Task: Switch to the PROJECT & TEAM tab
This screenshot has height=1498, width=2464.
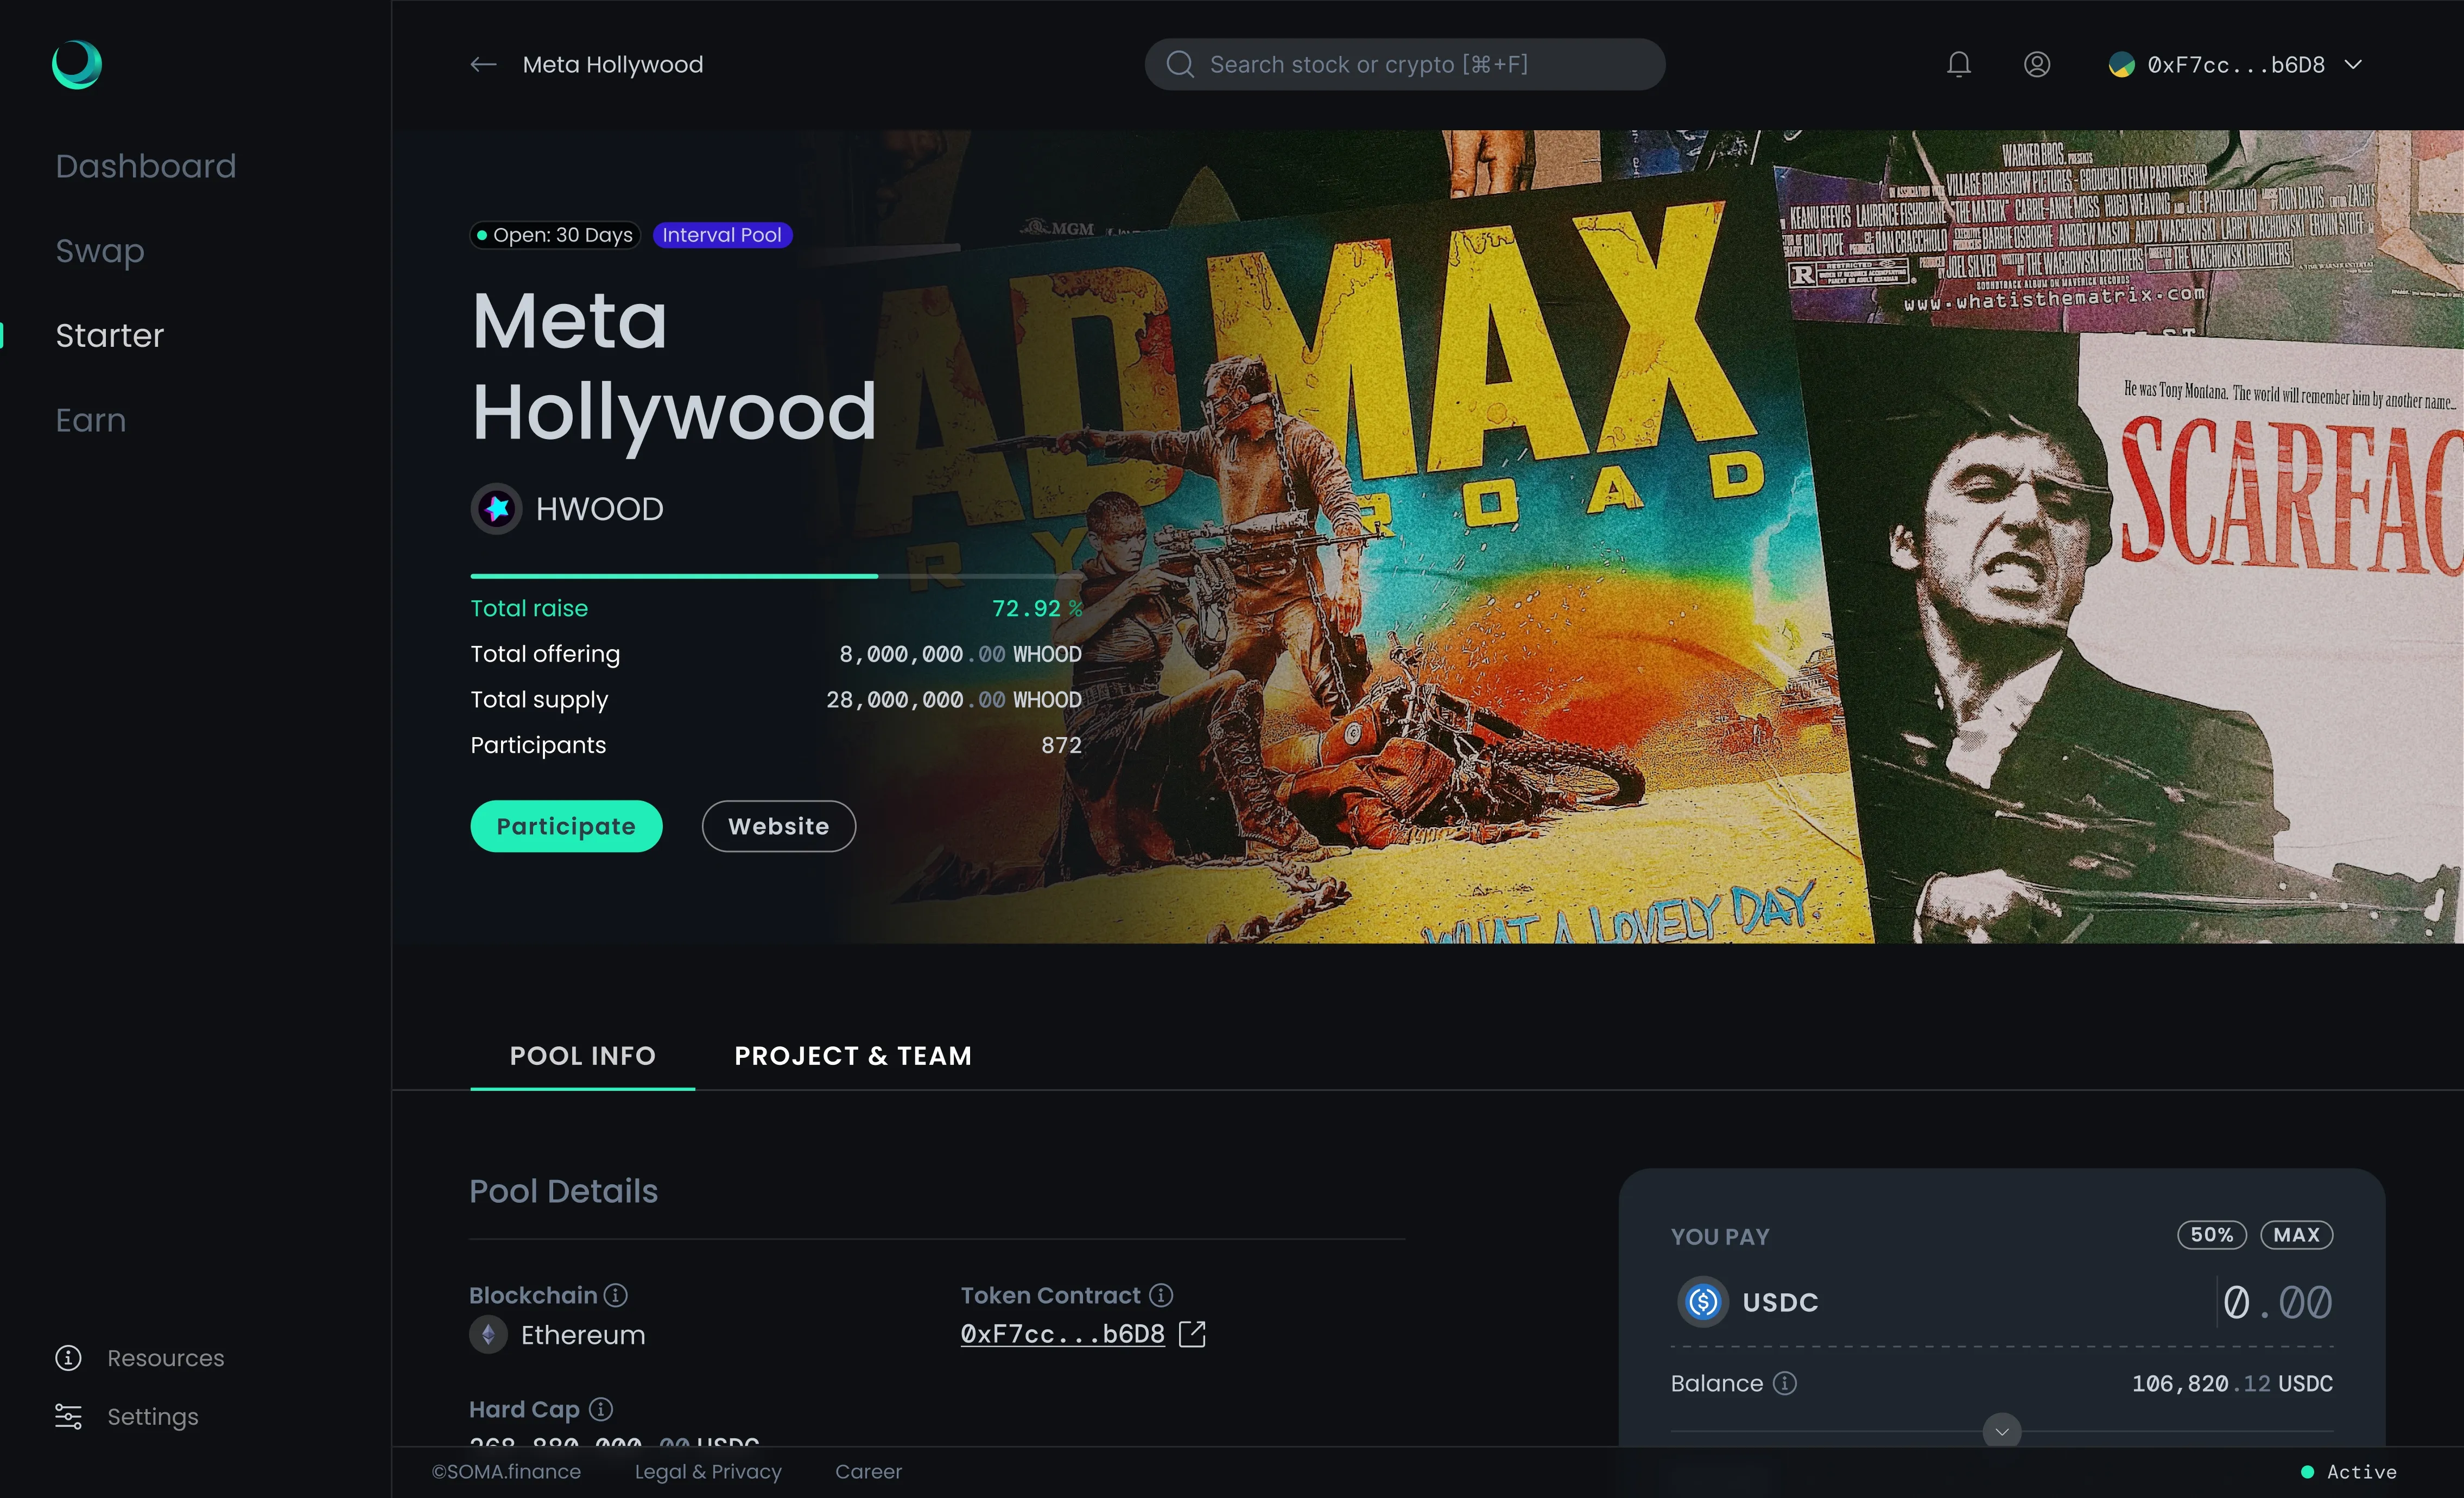Action: [x=853, y=1056]
